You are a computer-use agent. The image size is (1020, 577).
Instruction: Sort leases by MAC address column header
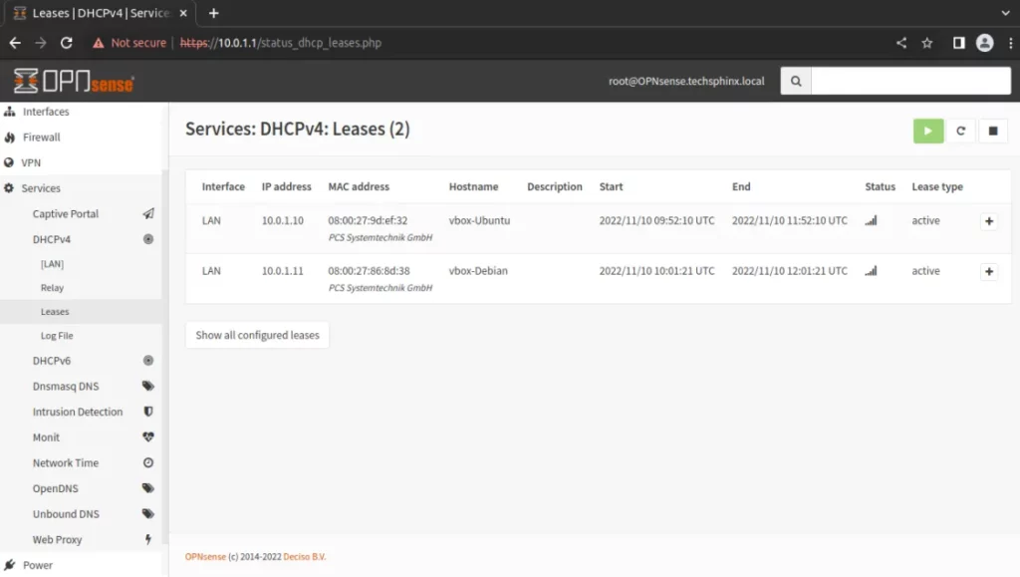pyautogui.click(x=359, y=186)
